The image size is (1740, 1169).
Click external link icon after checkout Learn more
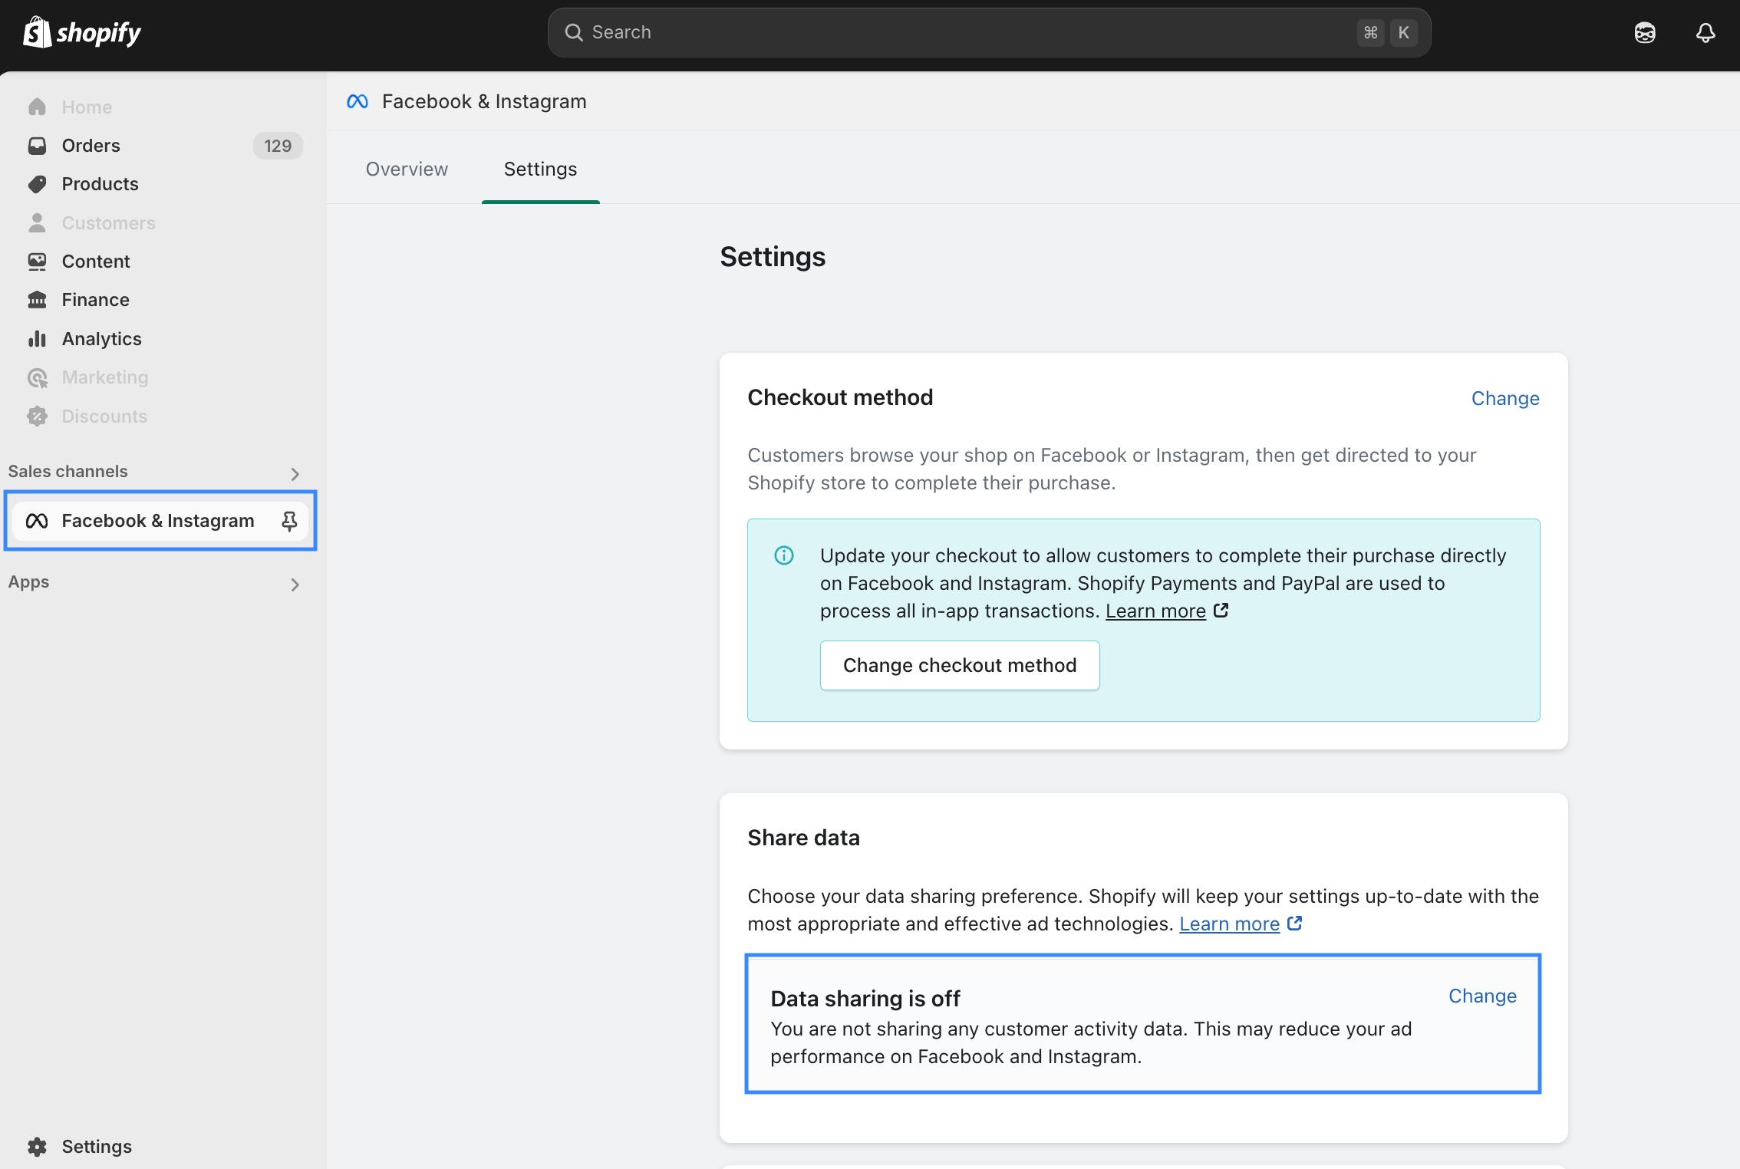tap(1221, 611)
